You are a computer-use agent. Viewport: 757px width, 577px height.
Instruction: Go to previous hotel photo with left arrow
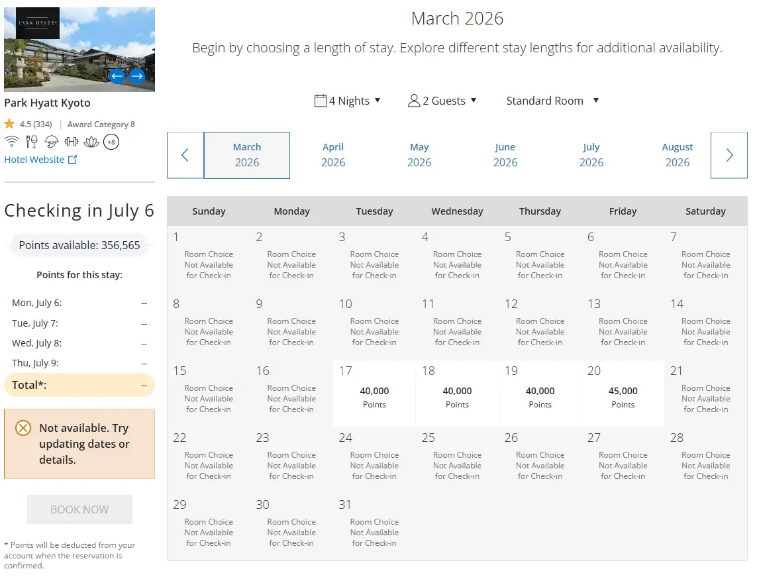pos(117,76)
